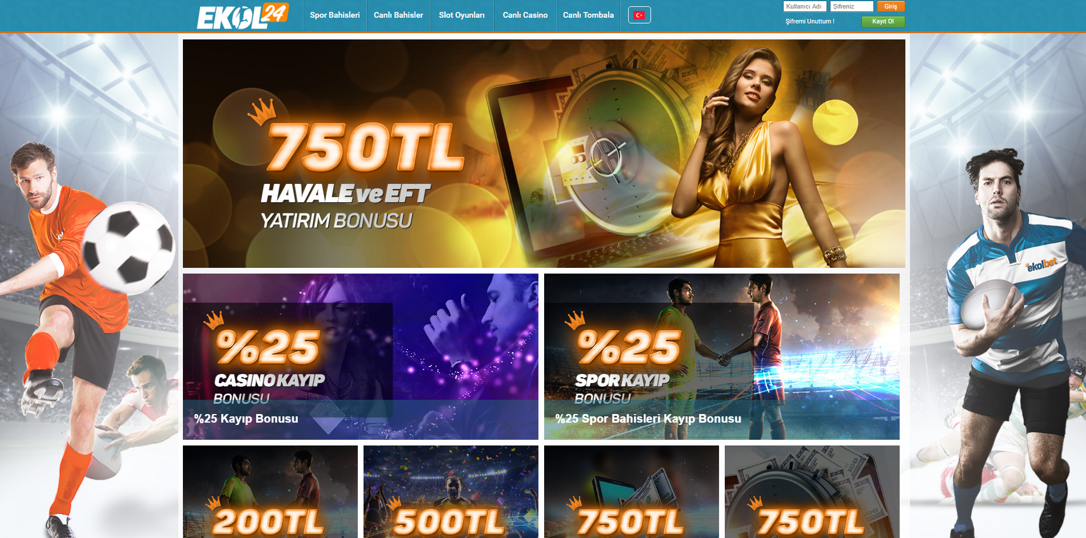Select Canlı Casino menu item
1086x538 pixels.
tap(525, 15)
